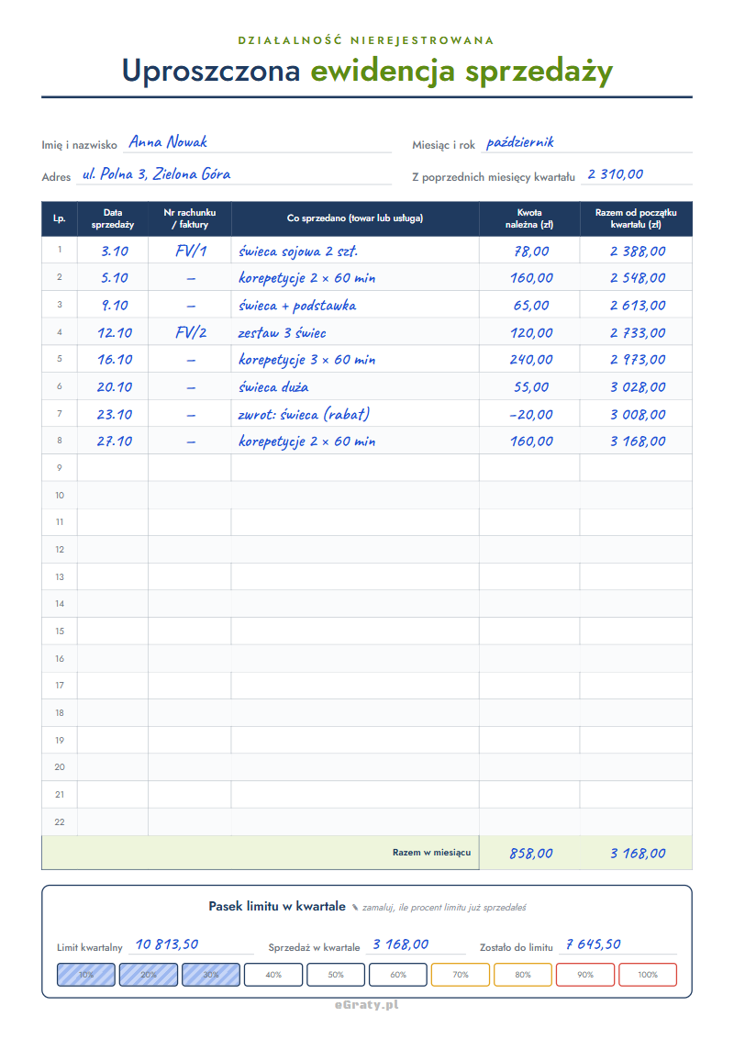
Task: Select the shaded 10% limit box
Action: tap(86, 975)
